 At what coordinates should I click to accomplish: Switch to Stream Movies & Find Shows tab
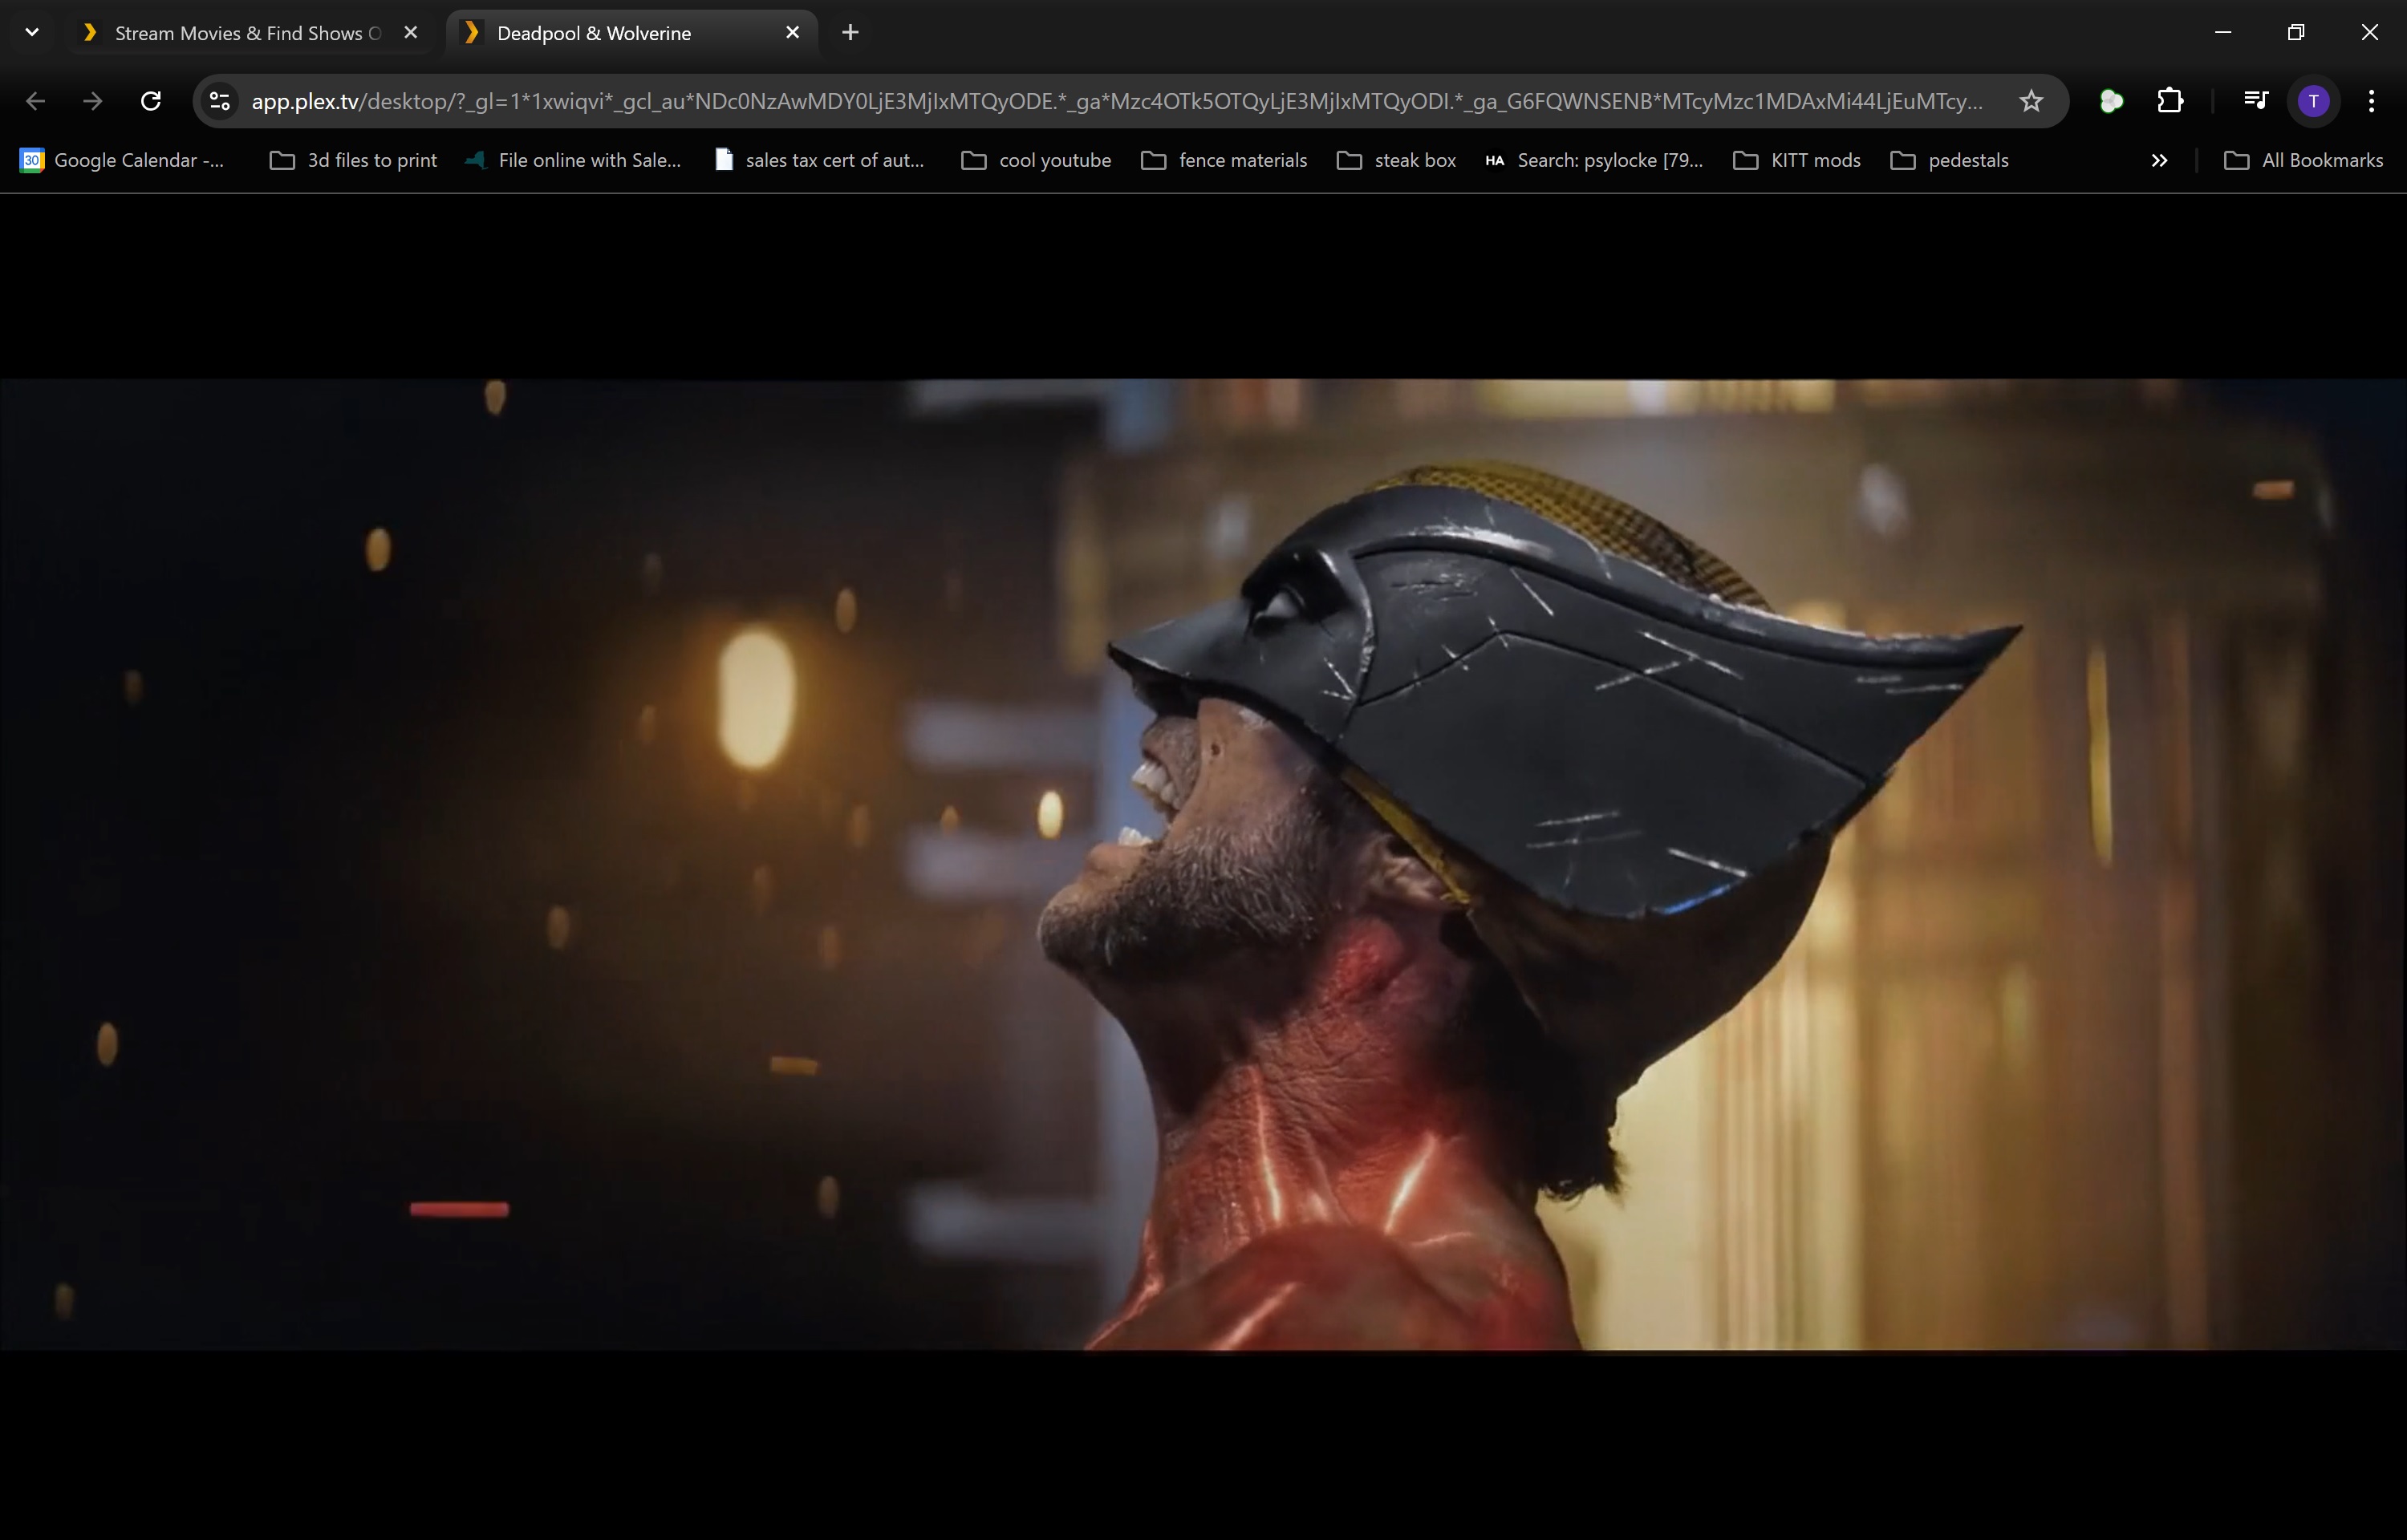[248, 33]
